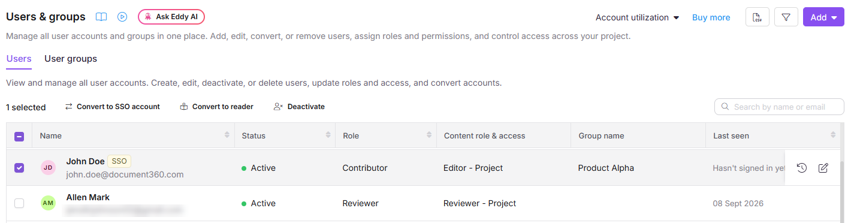Viewport: 851px width, 223px height.
Task: Click the Product Alpha group name
Action: [x=606, y=168]
